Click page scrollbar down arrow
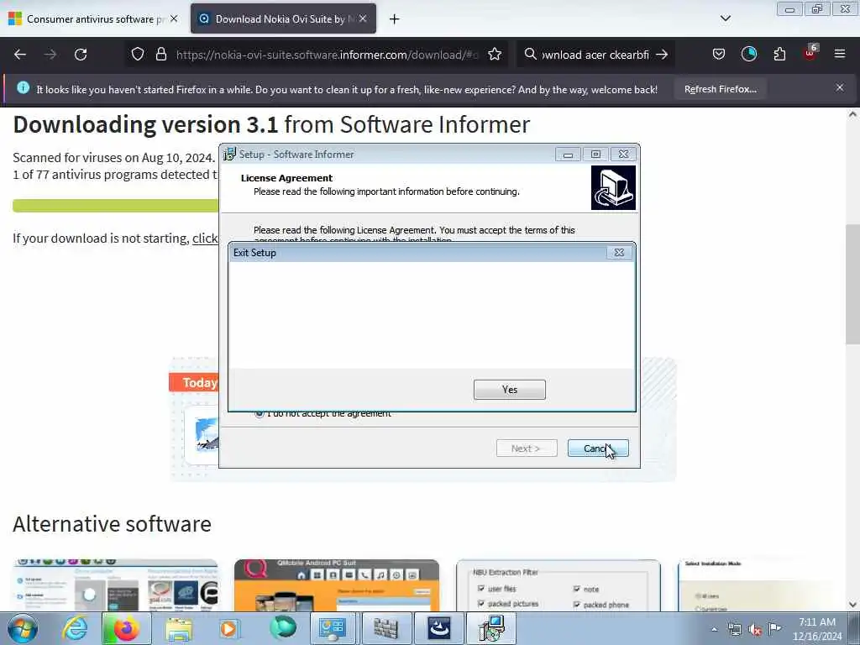Screen dimensions: 860x645 coord(852,605)
